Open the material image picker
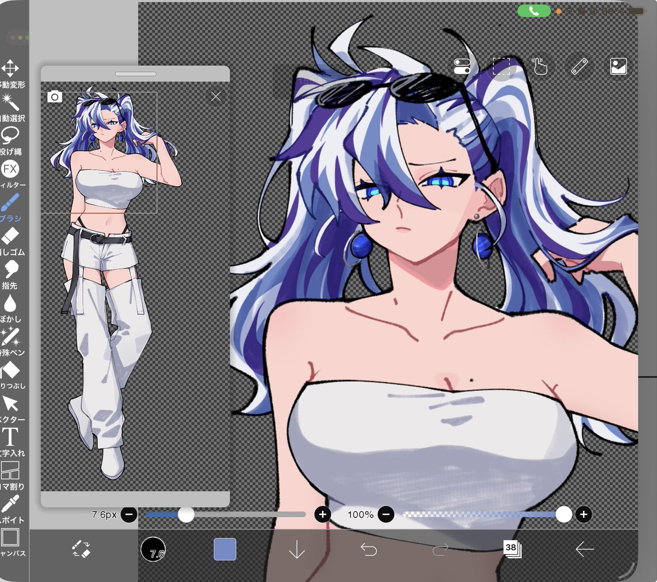This screenshot has width=657, height=582. click(618, 66)
